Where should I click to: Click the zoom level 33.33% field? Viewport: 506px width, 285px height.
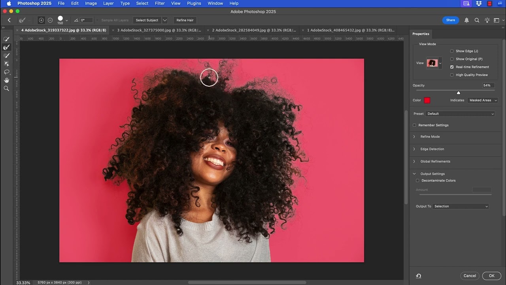pos(23,283)
